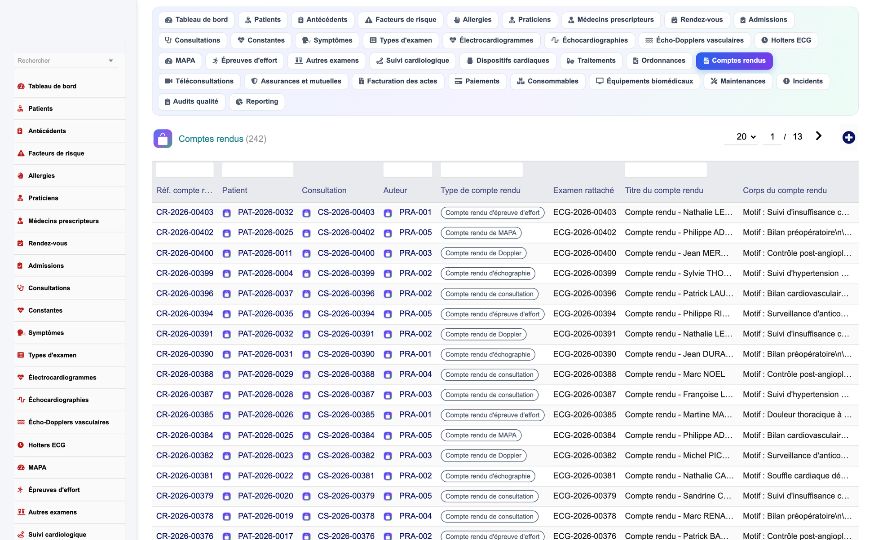Click cell ECG-2026-00396
This screenshot has width=874, height=540.
584,293
